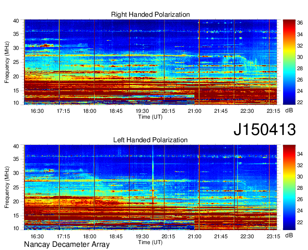Click the 10 MHz tick on the right-handed plot
Screen dimensions: 308x250
coord(16,103)
